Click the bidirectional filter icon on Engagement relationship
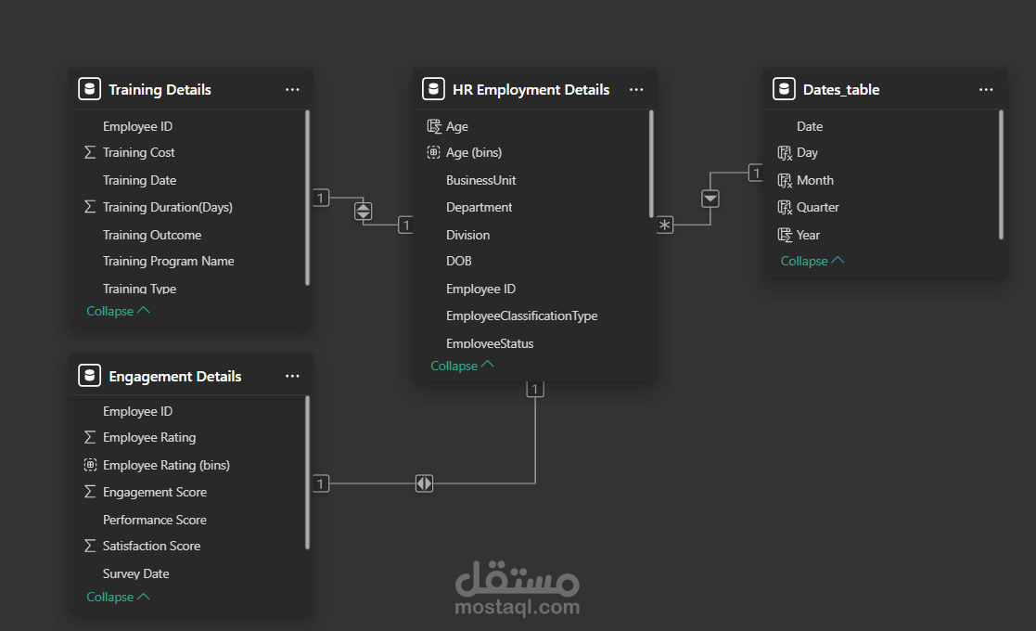 424,483
